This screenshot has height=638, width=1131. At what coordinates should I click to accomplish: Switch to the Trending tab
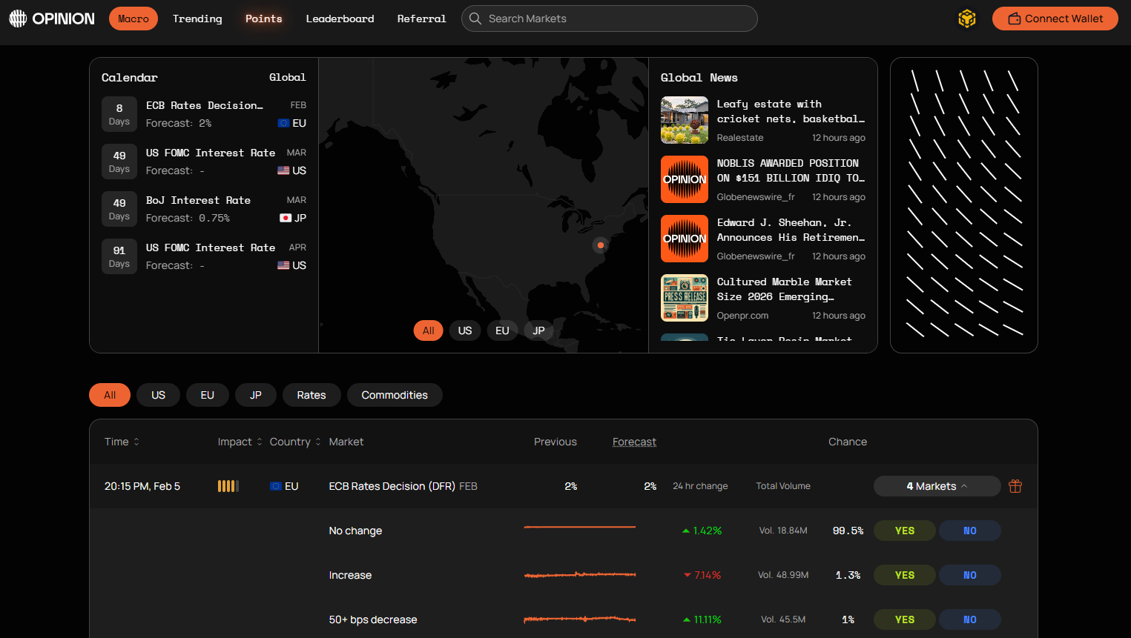pos(197,19)
